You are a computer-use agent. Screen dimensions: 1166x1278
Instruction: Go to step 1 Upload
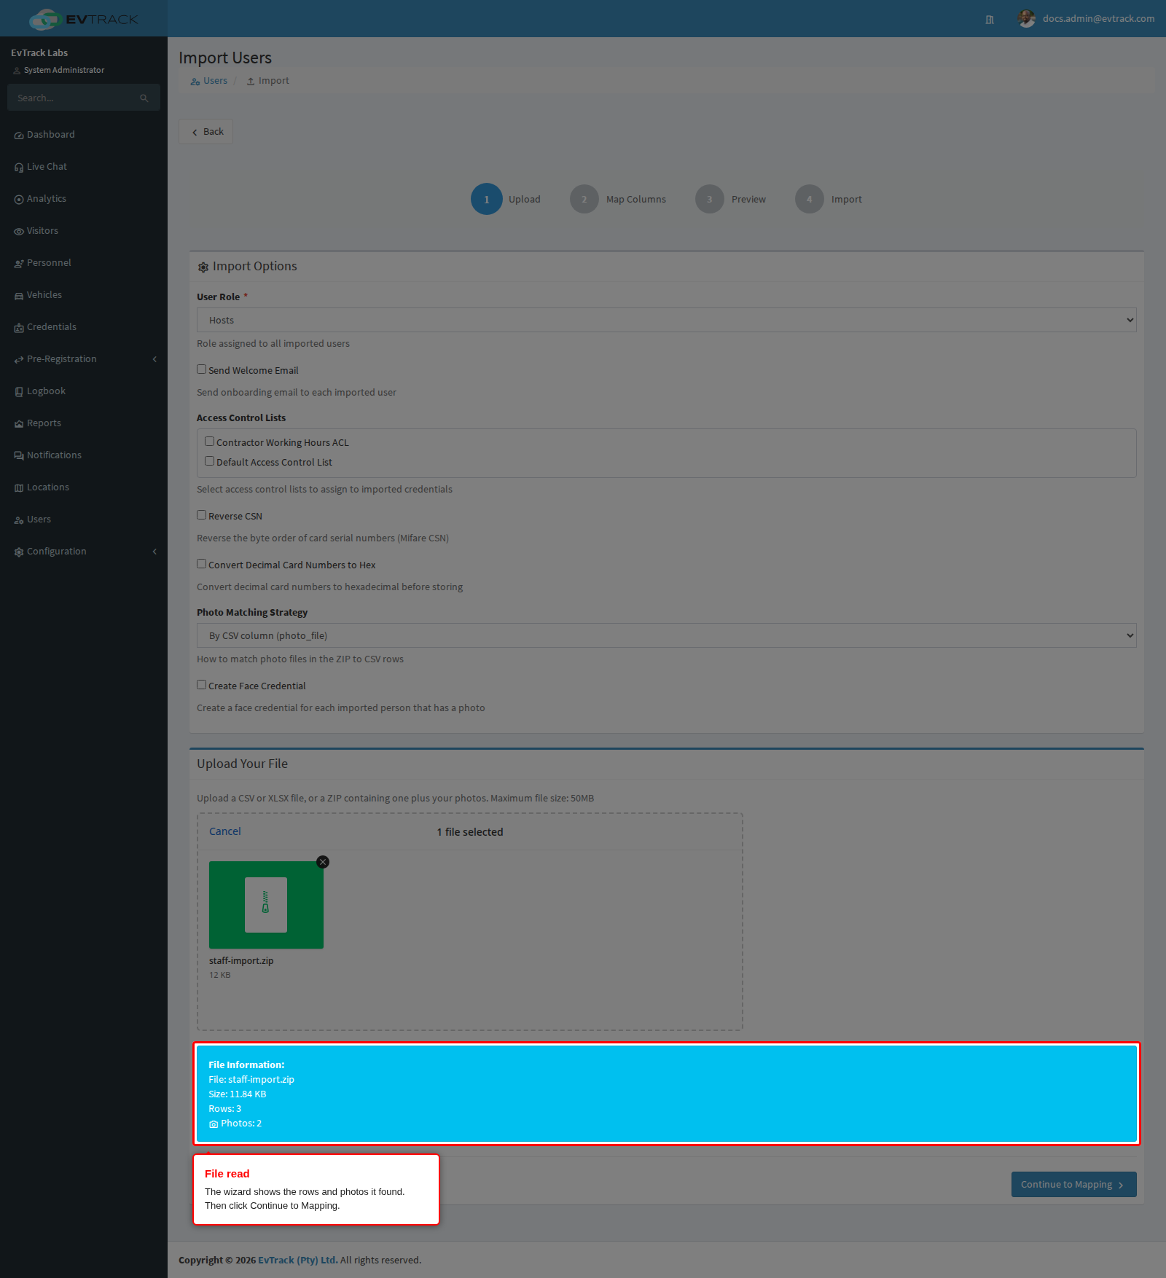coord(506,199)
